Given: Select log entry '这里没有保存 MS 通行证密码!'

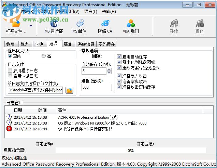Looking at the screenshot, I should [x=85, y=129].
